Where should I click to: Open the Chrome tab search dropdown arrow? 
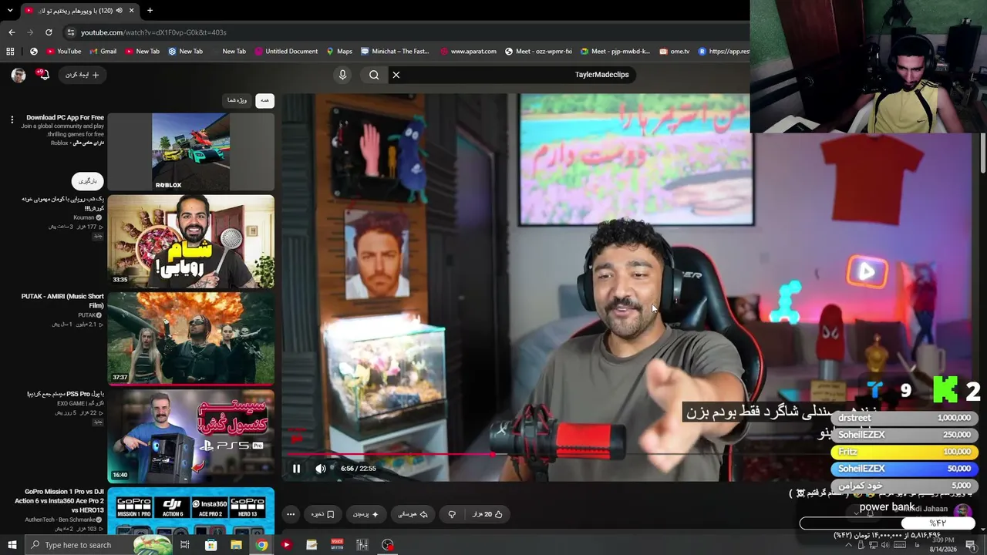click(10, 11)
